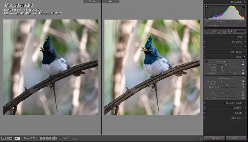Screen dimensions: 248x142
Task: Expand the Effects panel
Action: click(245, 113)
